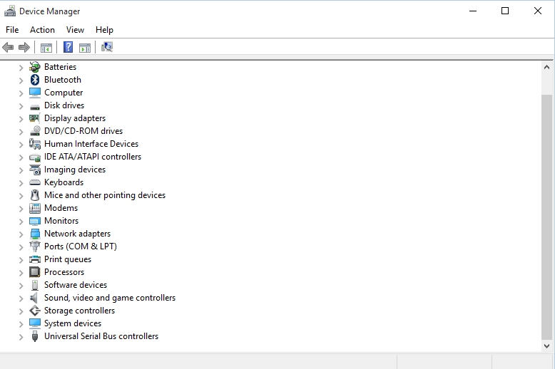Open the View menu

coord(75,30)
